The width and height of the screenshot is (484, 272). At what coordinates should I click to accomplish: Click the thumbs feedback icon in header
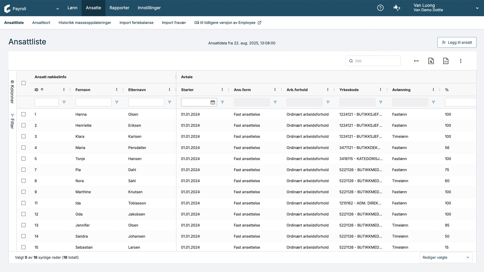[x=396, y=8]
